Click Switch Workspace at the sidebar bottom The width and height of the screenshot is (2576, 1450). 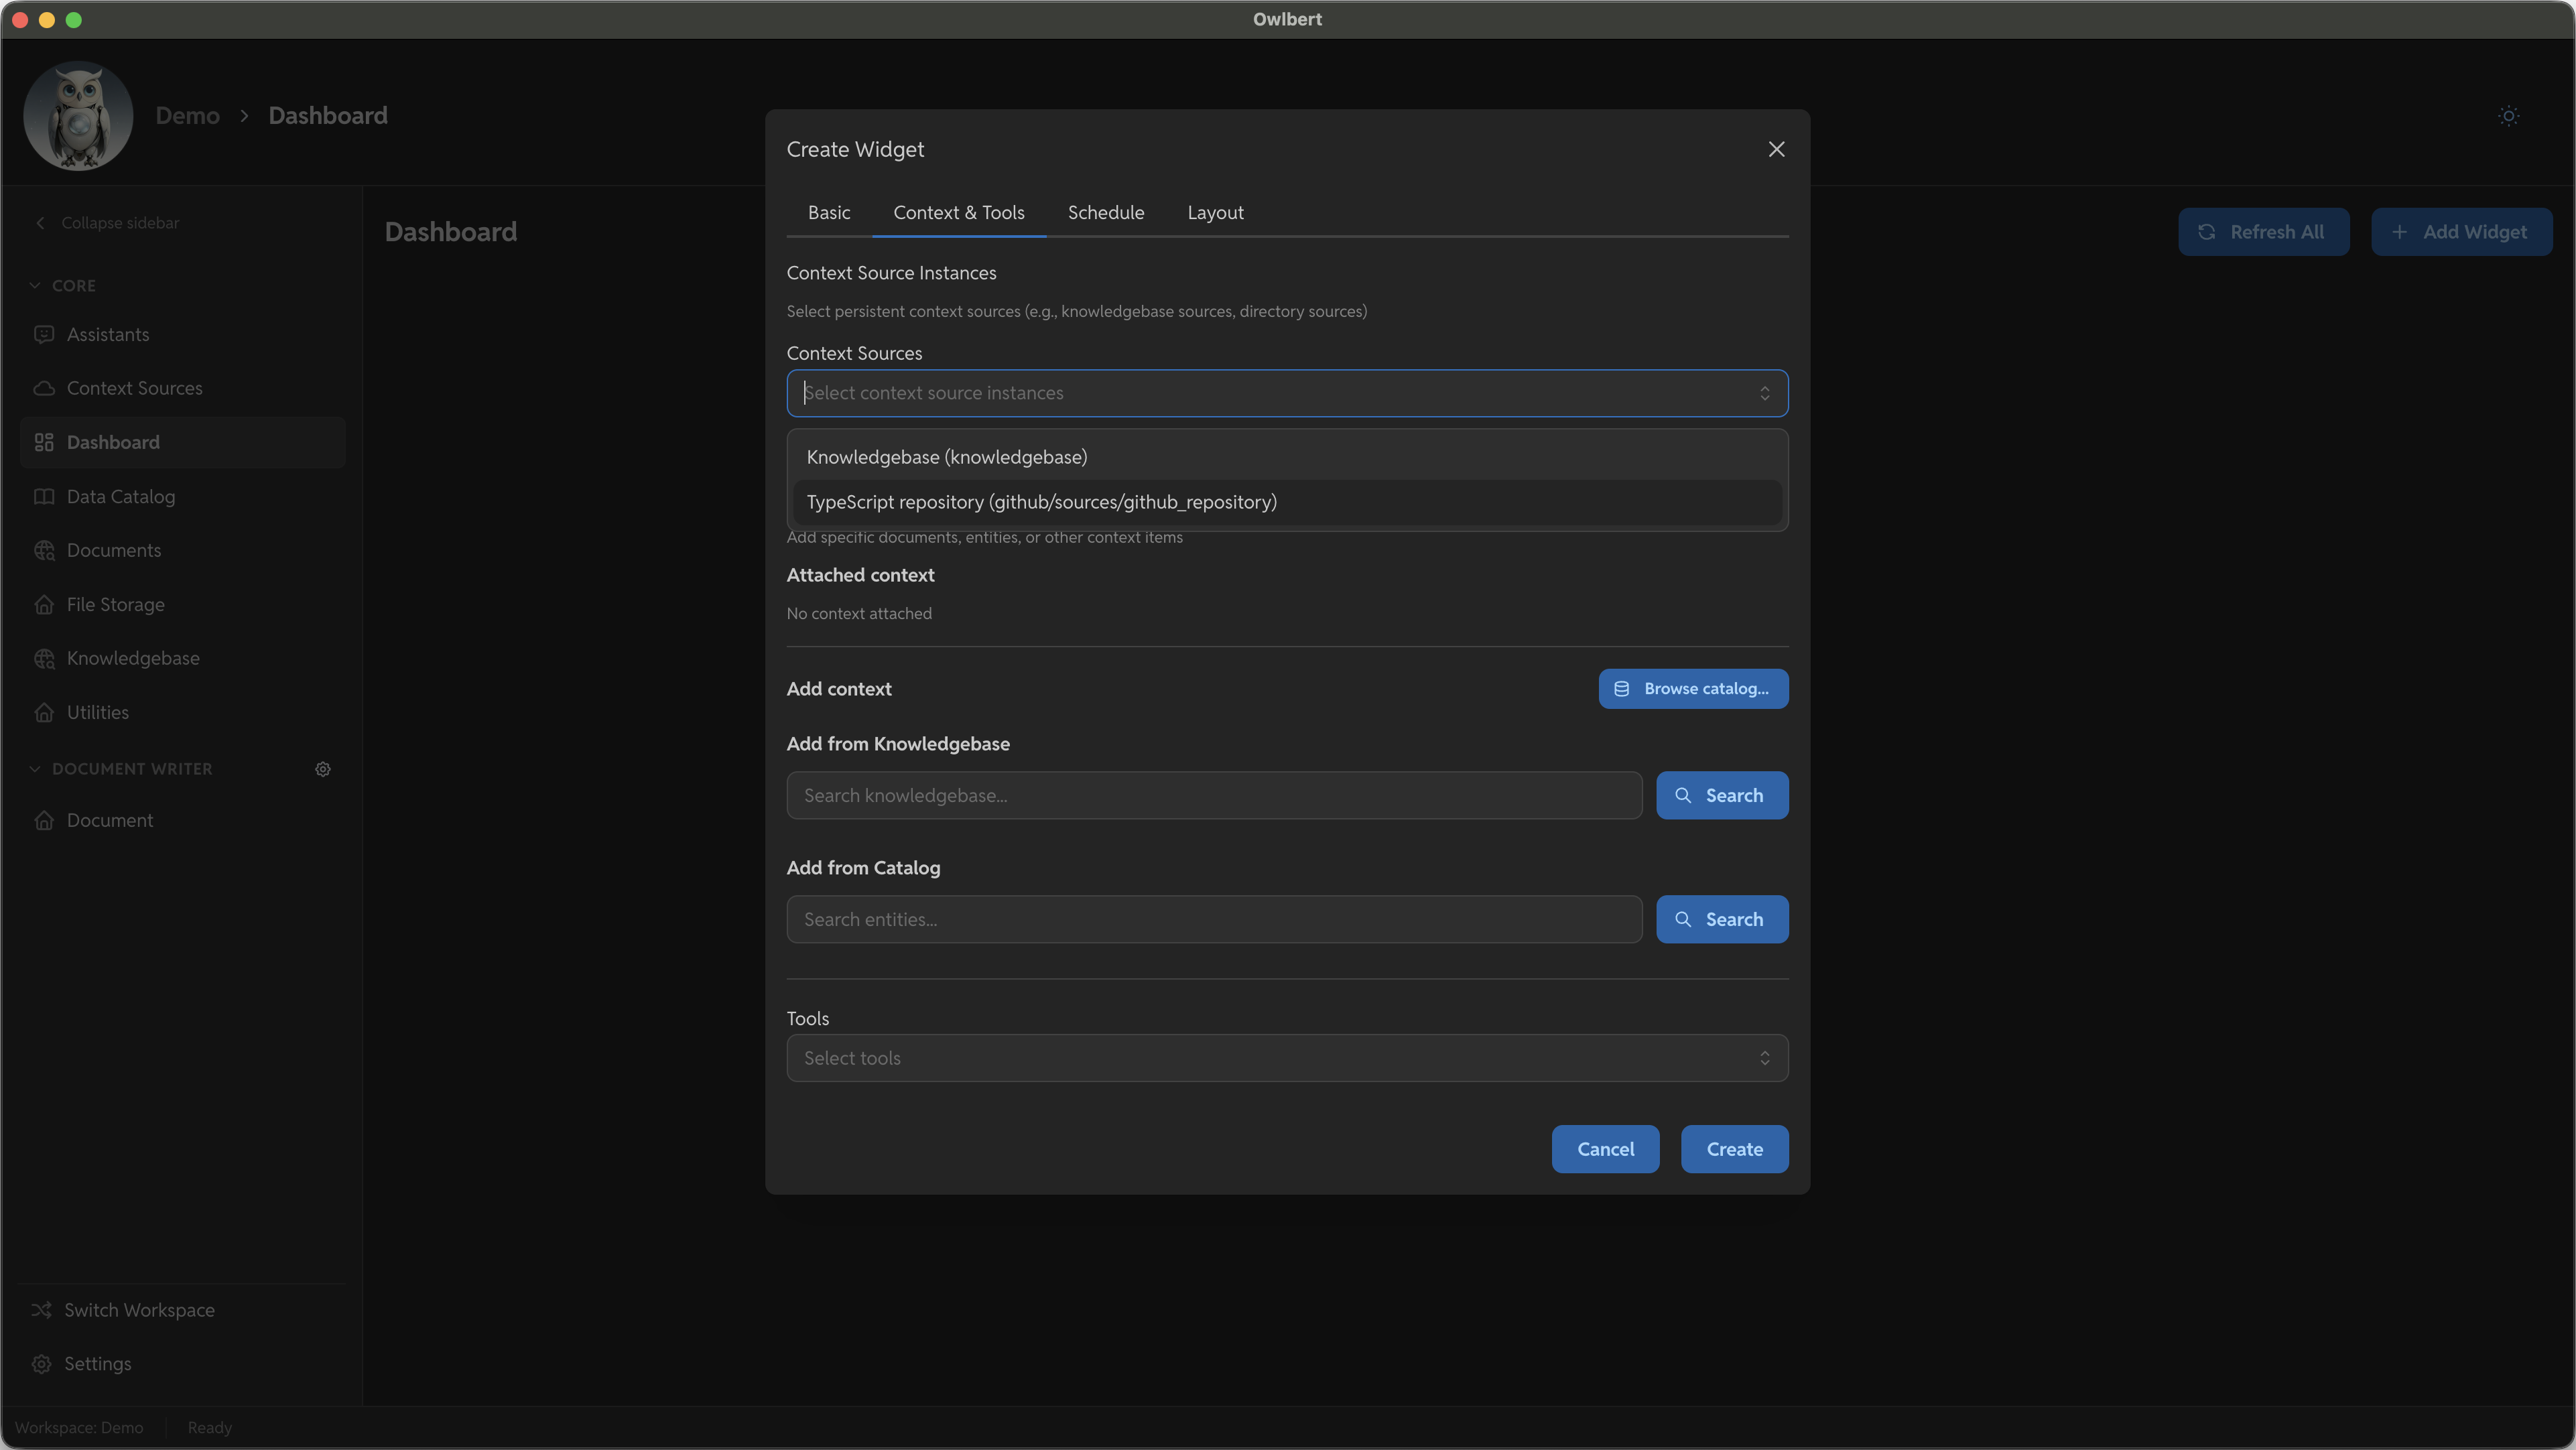tap(139, 1310)
